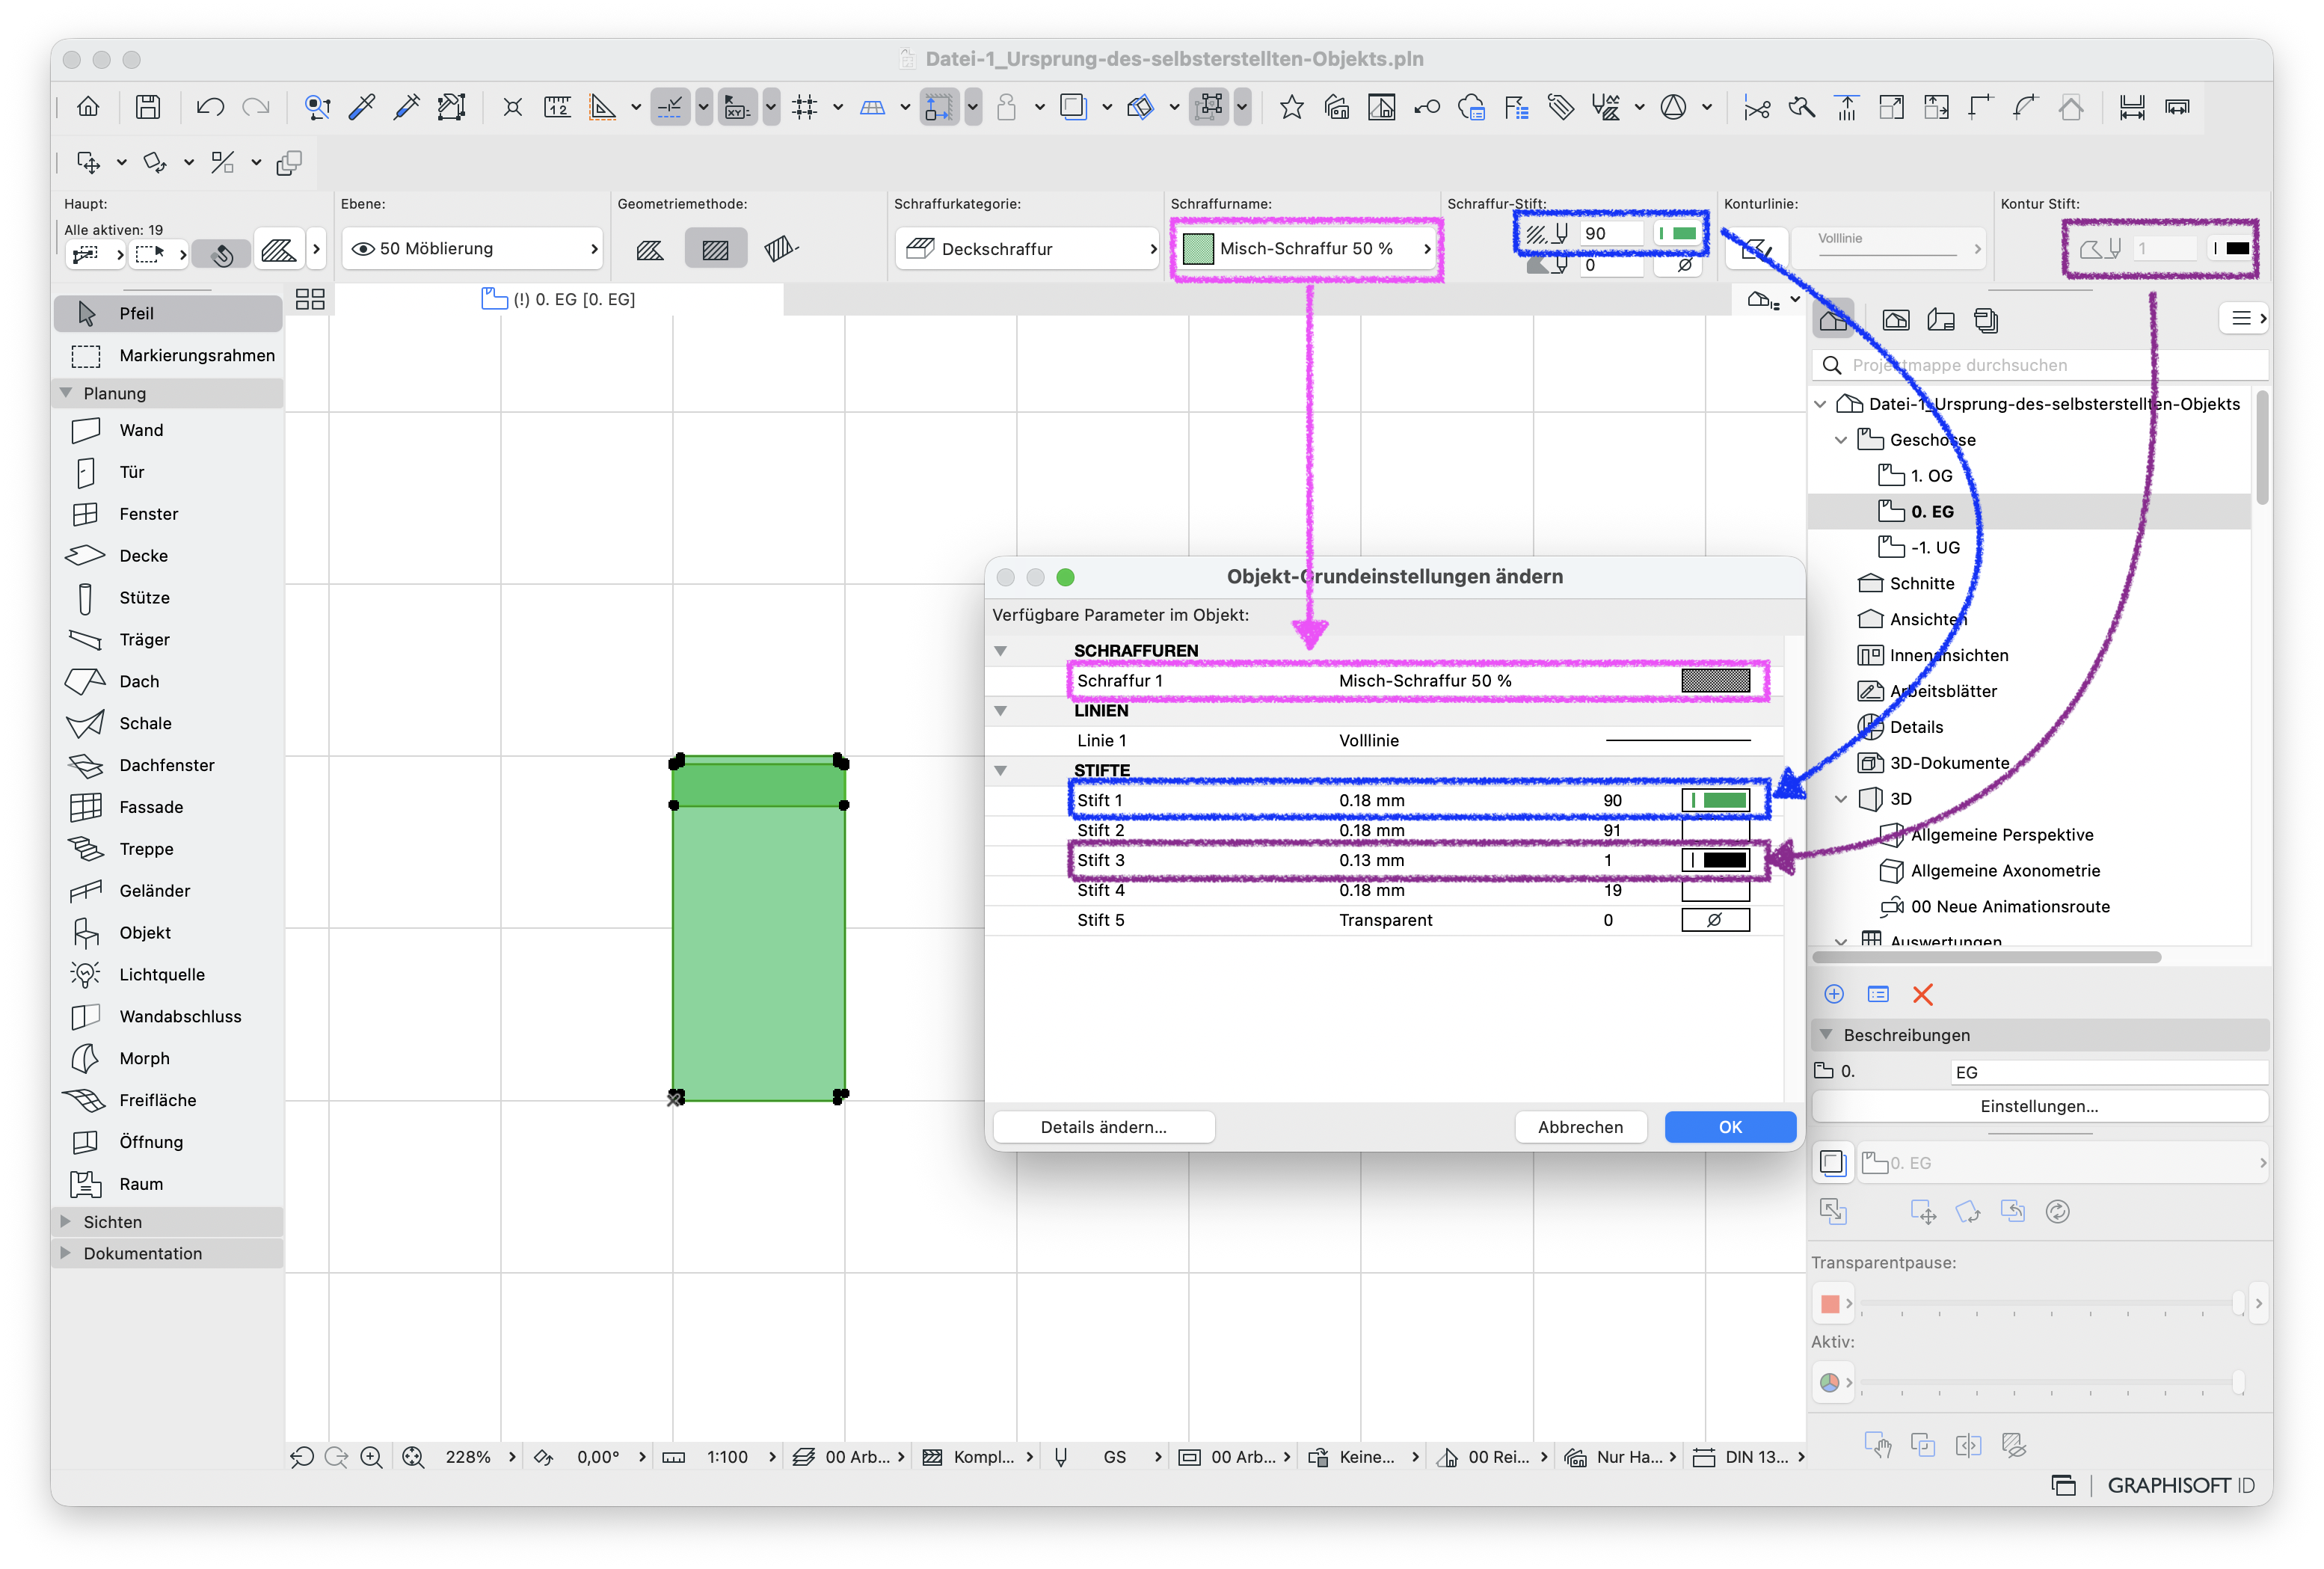
Task: Select the polygon geometry method
Action: pyautogui.click(x=650, y=248)
